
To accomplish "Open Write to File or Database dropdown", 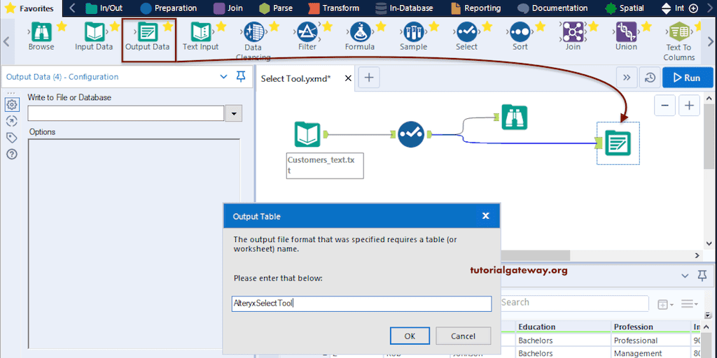I will (234, 113).
